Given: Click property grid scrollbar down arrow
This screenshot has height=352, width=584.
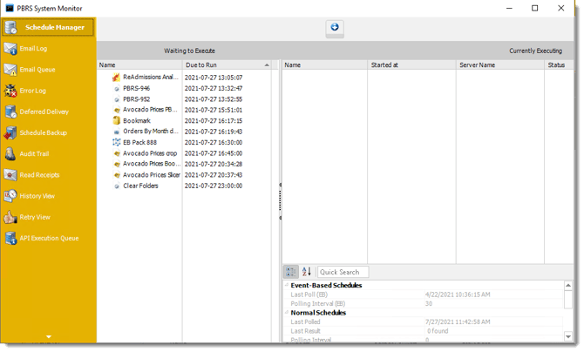Looking at the screenshot, I should click(x=568, y=336).
